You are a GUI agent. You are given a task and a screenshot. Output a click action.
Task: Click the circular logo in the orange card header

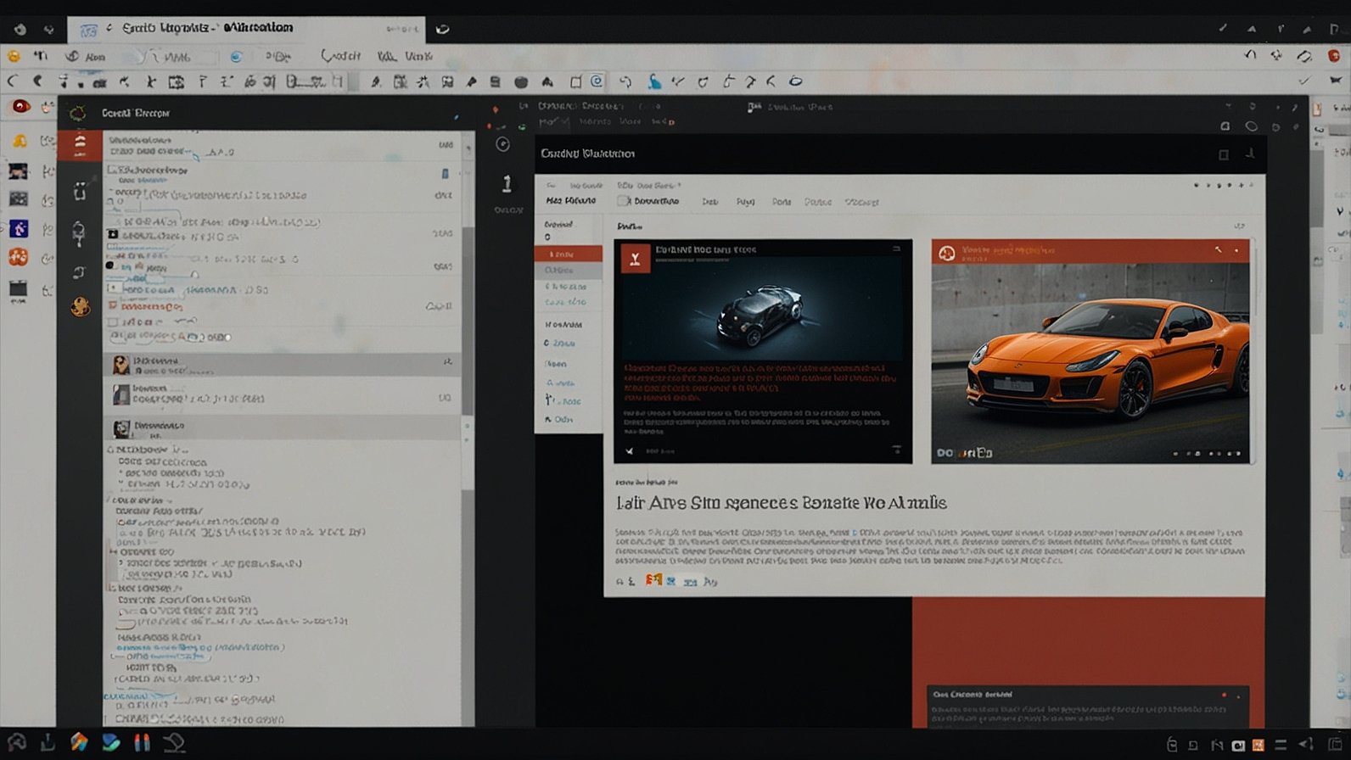(x=947, y=253)
